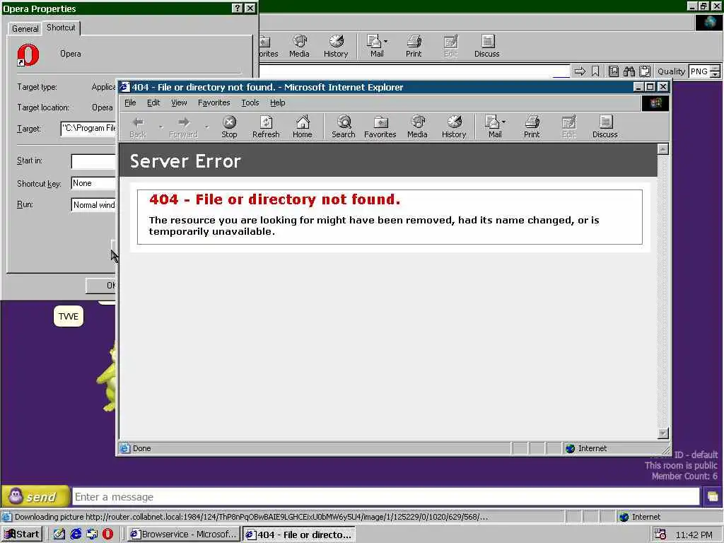Click the go arrow beside the background address bar
This screenshot has height=543, width=724.
click(x=580, y=71)
